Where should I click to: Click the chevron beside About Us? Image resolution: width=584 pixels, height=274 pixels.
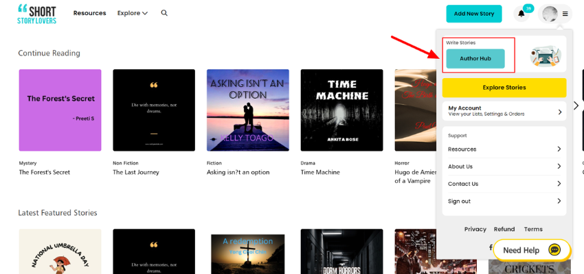(559, 166)
